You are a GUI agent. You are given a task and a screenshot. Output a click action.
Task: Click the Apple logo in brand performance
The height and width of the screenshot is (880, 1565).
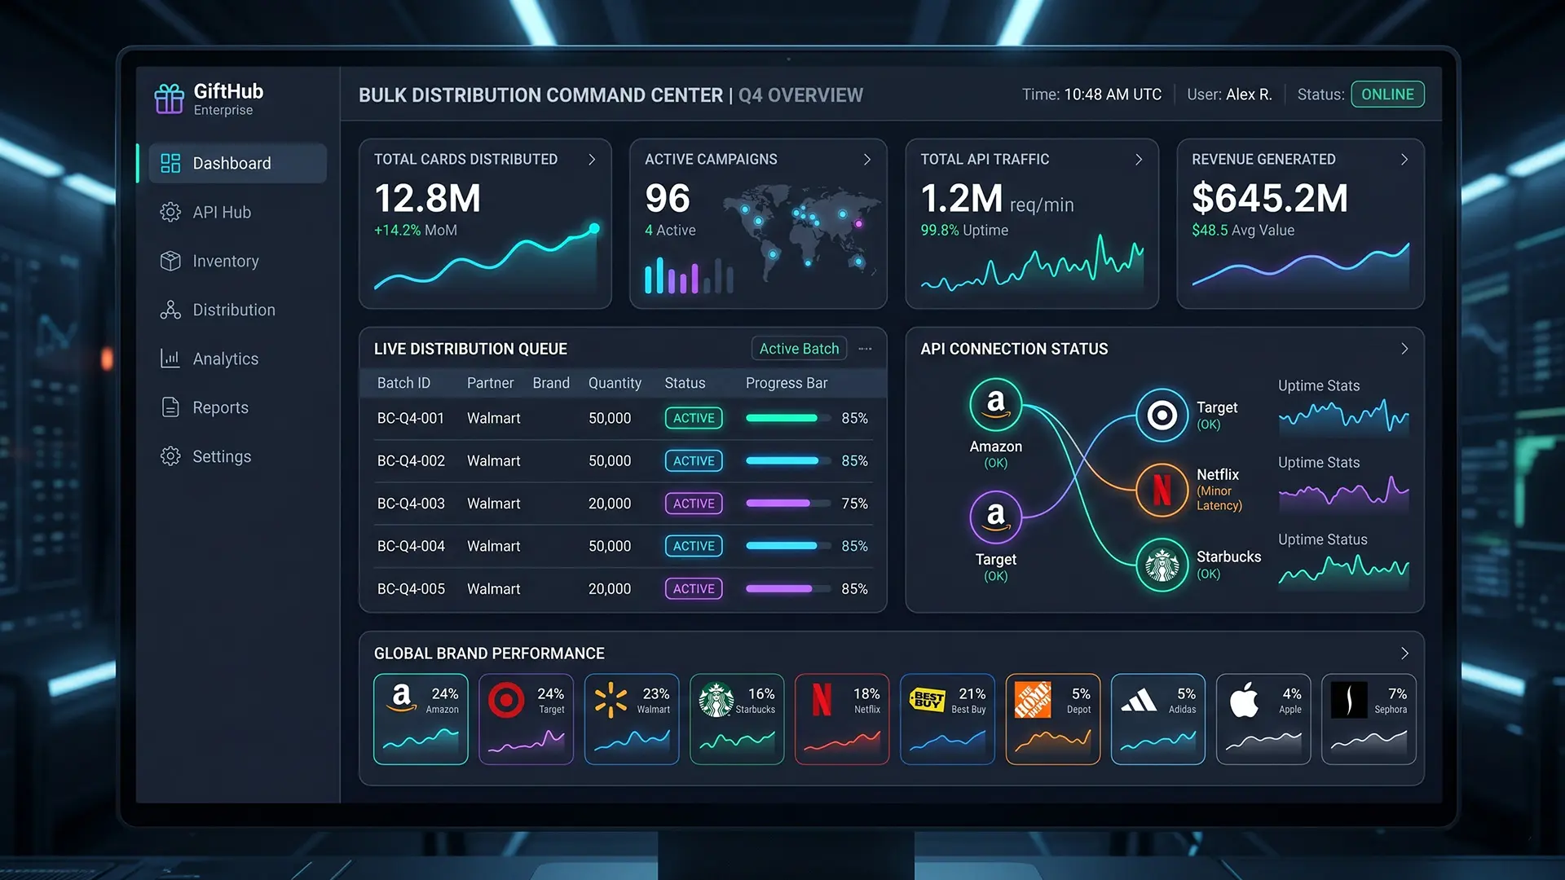[x=1244, y=699]
